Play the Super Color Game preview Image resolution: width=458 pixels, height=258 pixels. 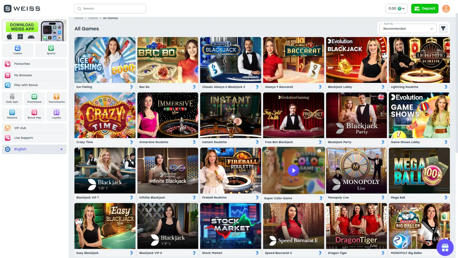click(293, 171)
